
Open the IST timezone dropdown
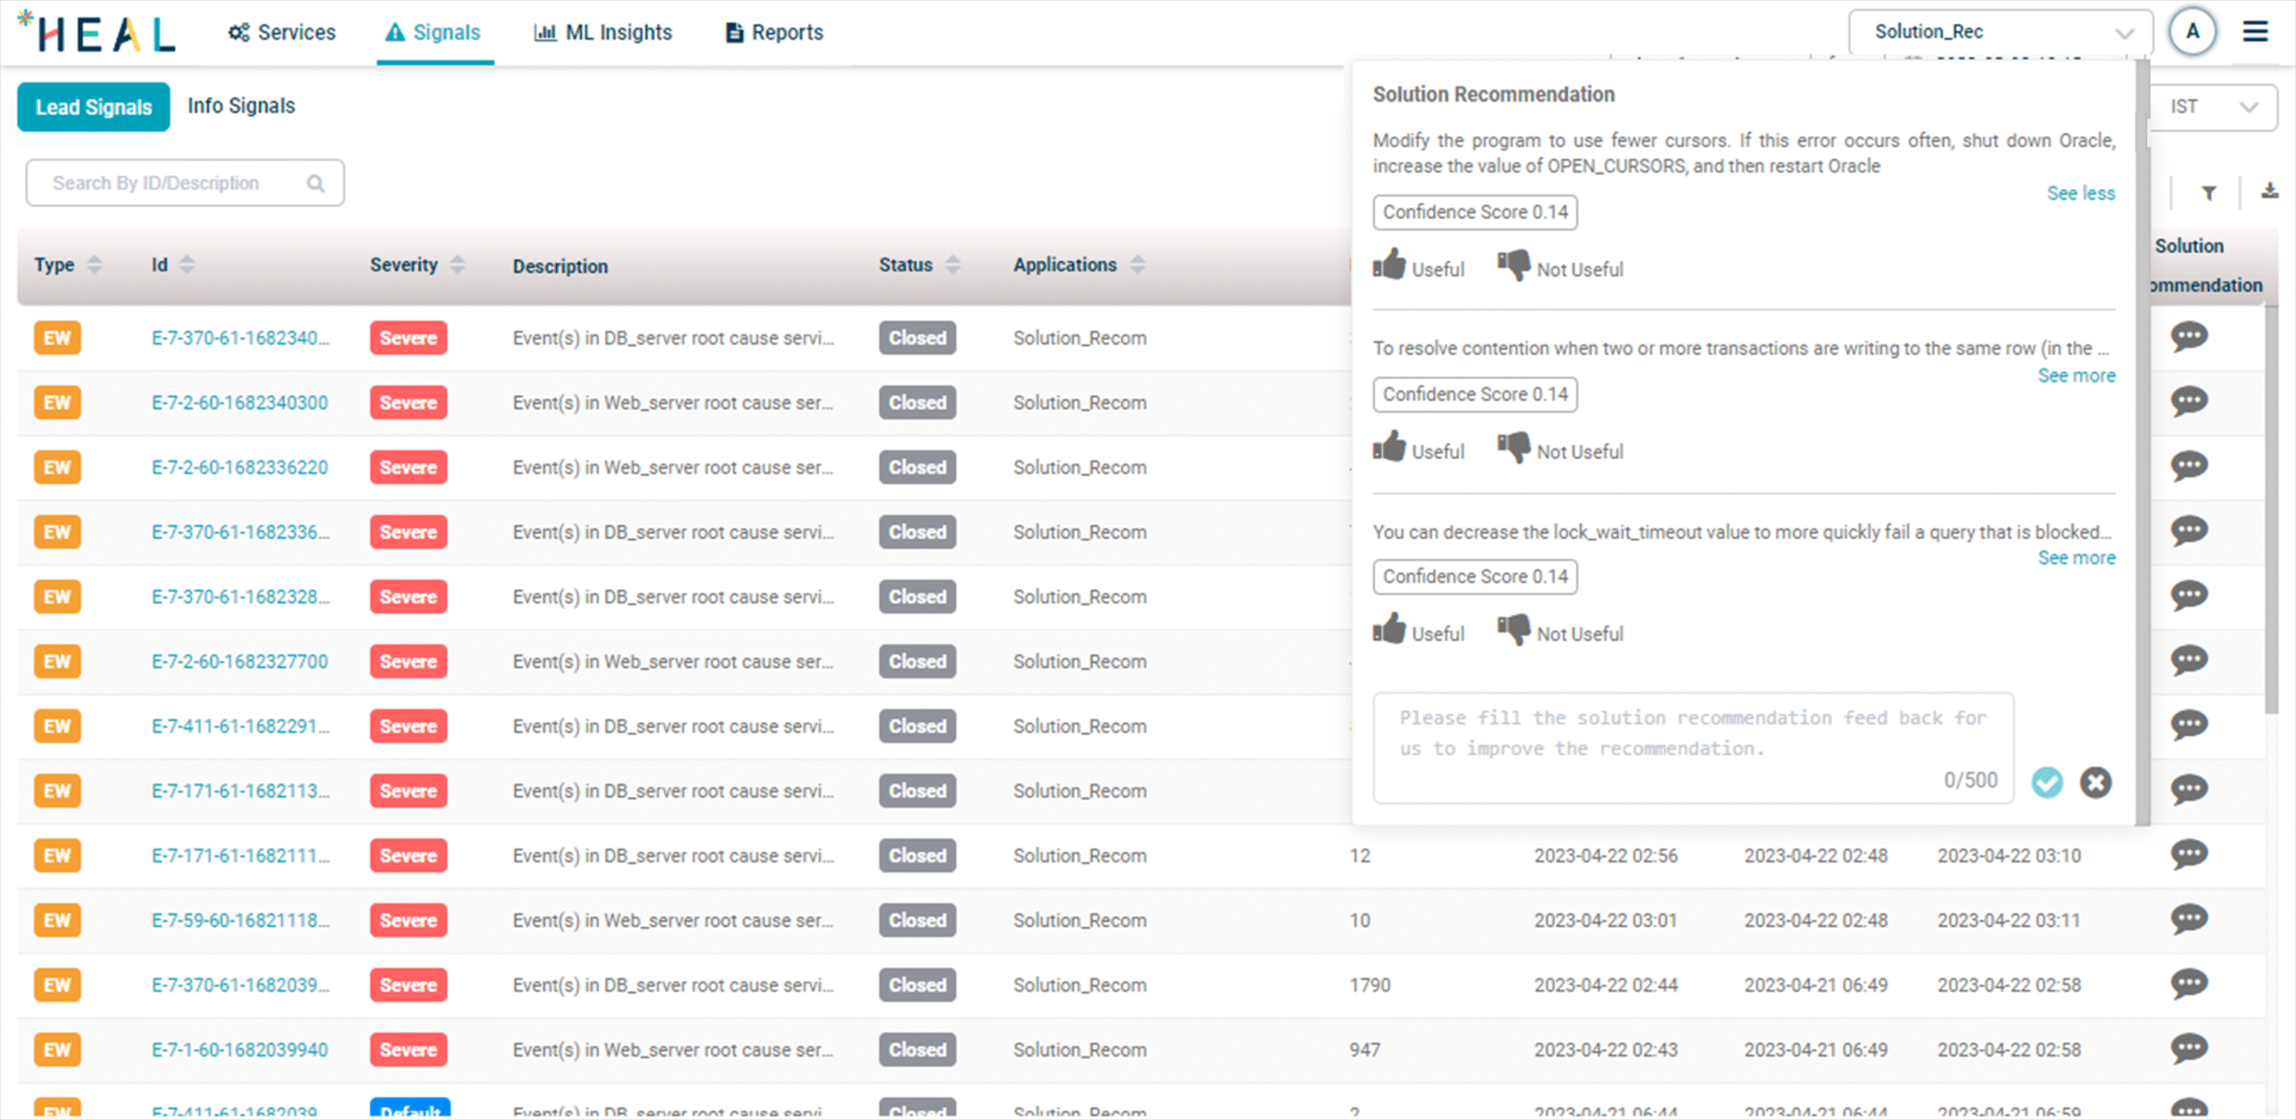click(2213, 107)
